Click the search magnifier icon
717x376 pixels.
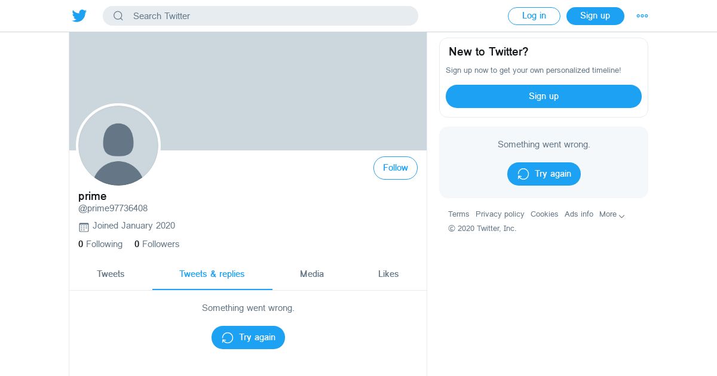(x=118, y=16)
